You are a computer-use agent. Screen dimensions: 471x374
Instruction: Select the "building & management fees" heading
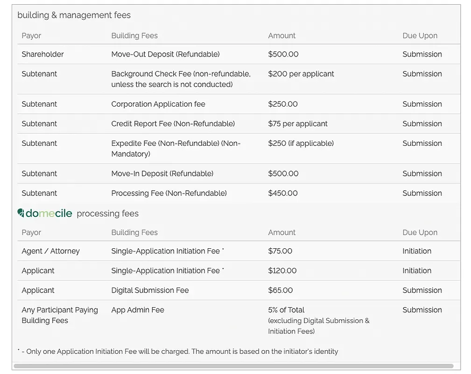pos(74,15)
